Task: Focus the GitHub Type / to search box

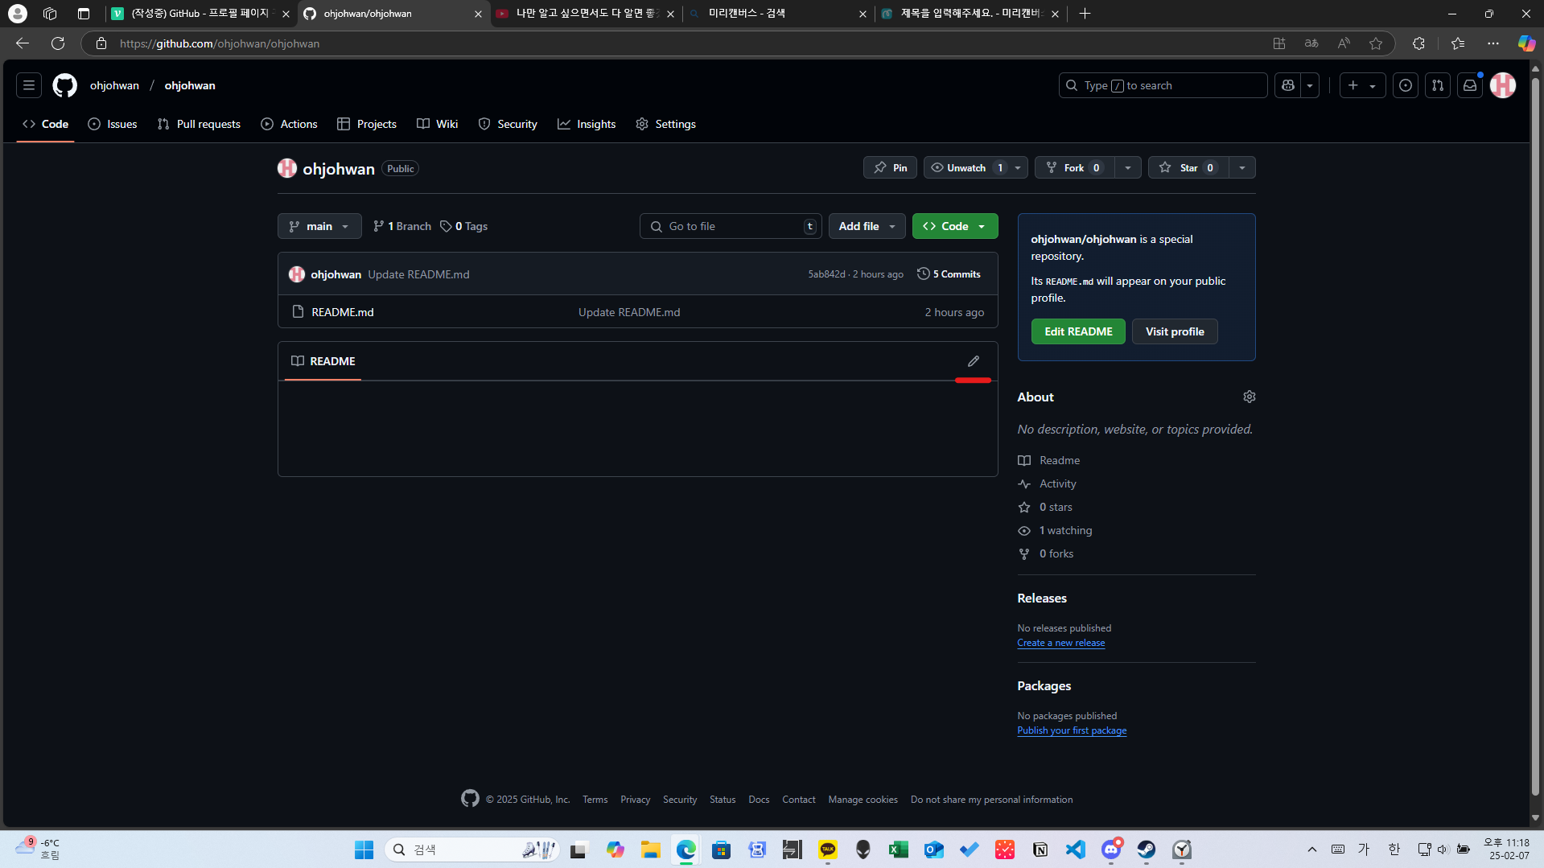Action: click(1163, 85)
